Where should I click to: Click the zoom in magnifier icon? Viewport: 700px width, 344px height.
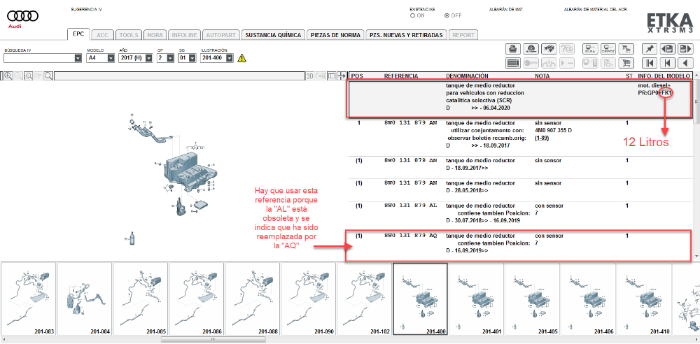[x=8, y=76]
